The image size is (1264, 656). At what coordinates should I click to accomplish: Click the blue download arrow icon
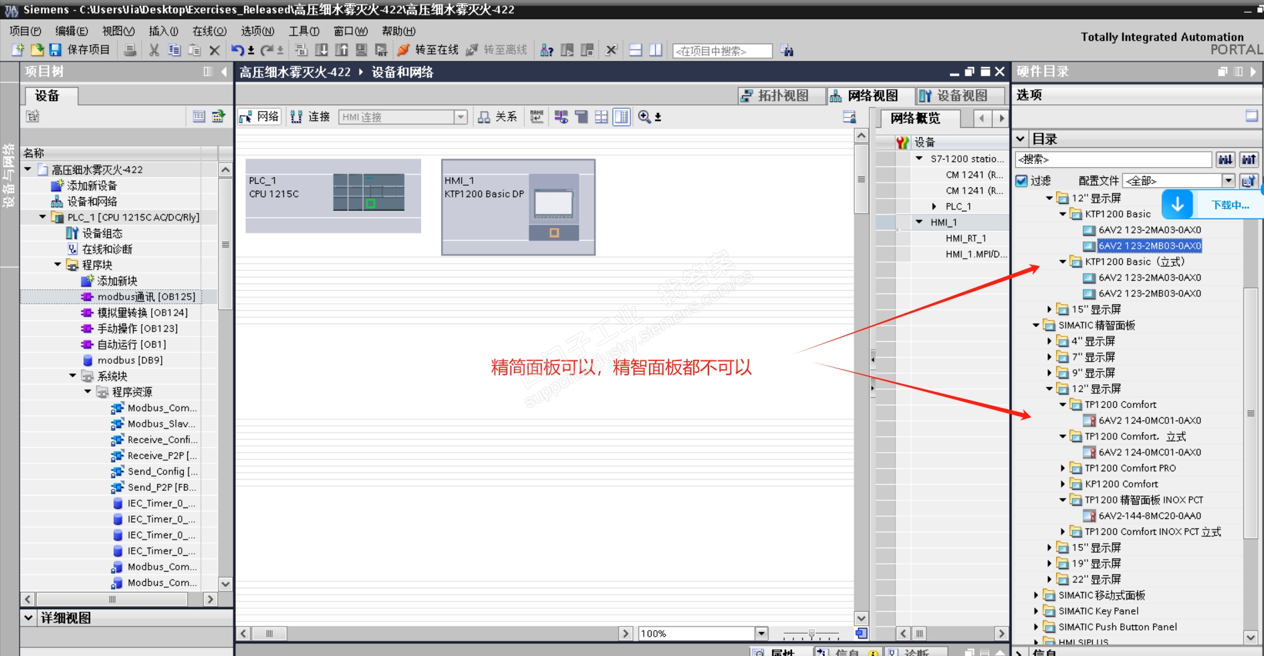(1178, 205)
